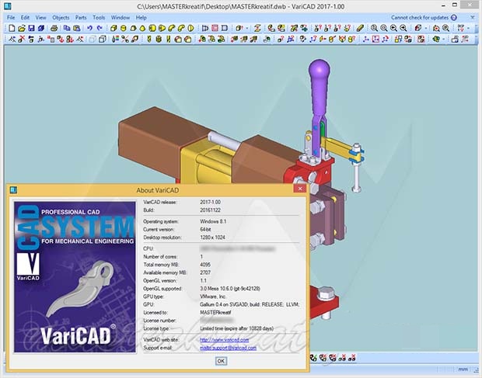This screenshot has height=378, width=482.
Task: Open the Parts menu
Action: click(81, 18)
